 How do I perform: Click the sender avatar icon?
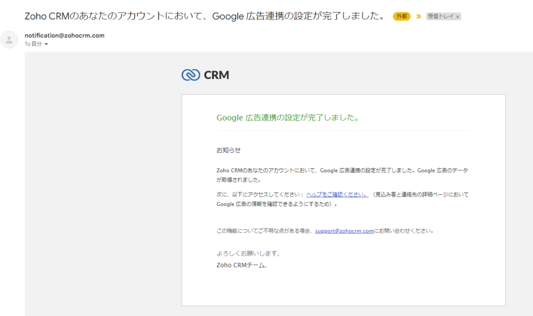pos(9,39)
